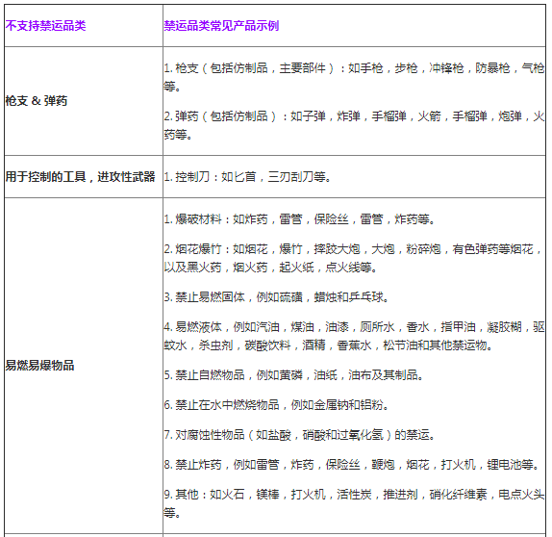
Task: Click the line '6. 禁止在水中燃烧物品'
Action: click(x=277, y=405)
